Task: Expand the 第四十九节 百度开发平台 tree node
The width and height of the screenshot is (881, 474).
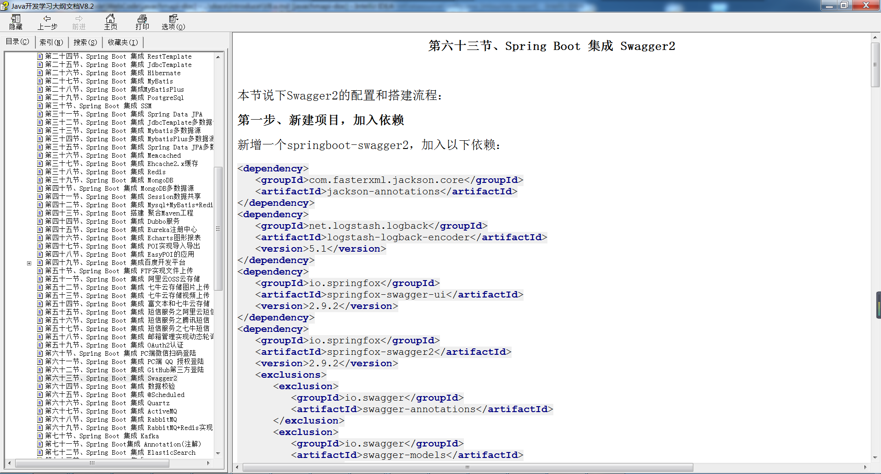Action: pos(29,263)
